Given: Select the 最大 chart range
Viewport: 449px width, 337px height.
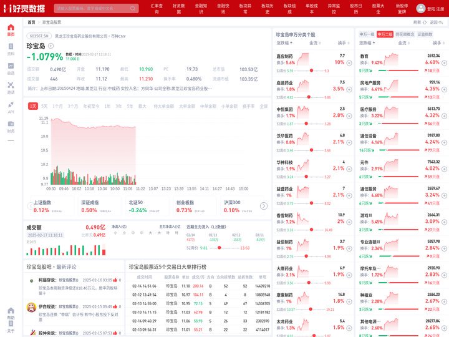Looking at the screenshot, I should [142, 106].
